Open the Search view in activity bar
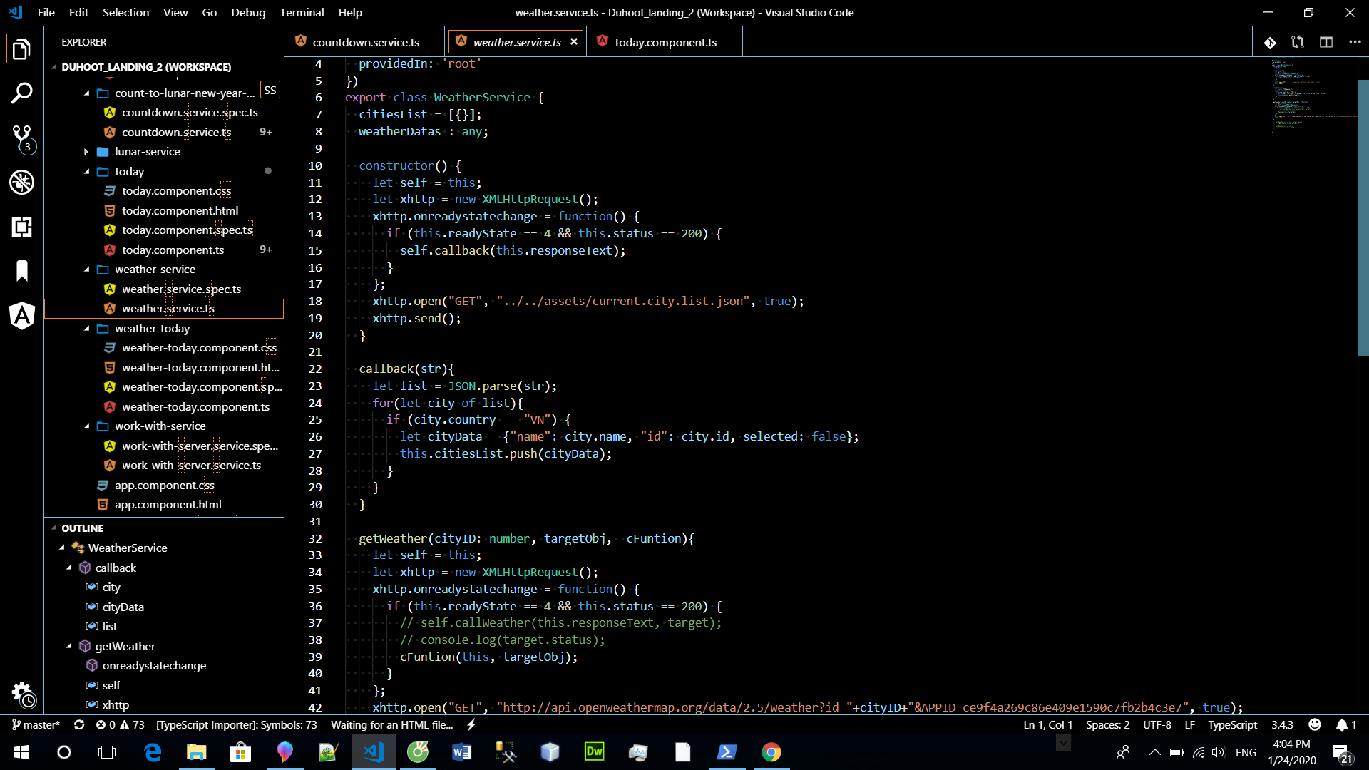Viewport: 1369px width, 770px height. click(x=21, y=93)
